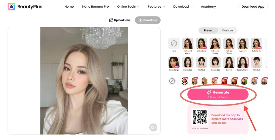Expand the Online Tools dropdown

click(x=128, y=7)
